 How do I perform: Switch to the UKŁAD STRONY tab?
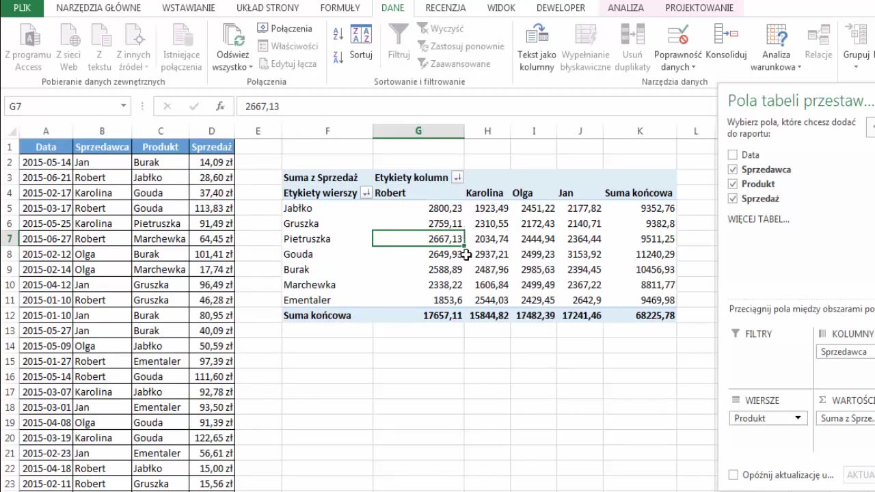pos(267,8)
